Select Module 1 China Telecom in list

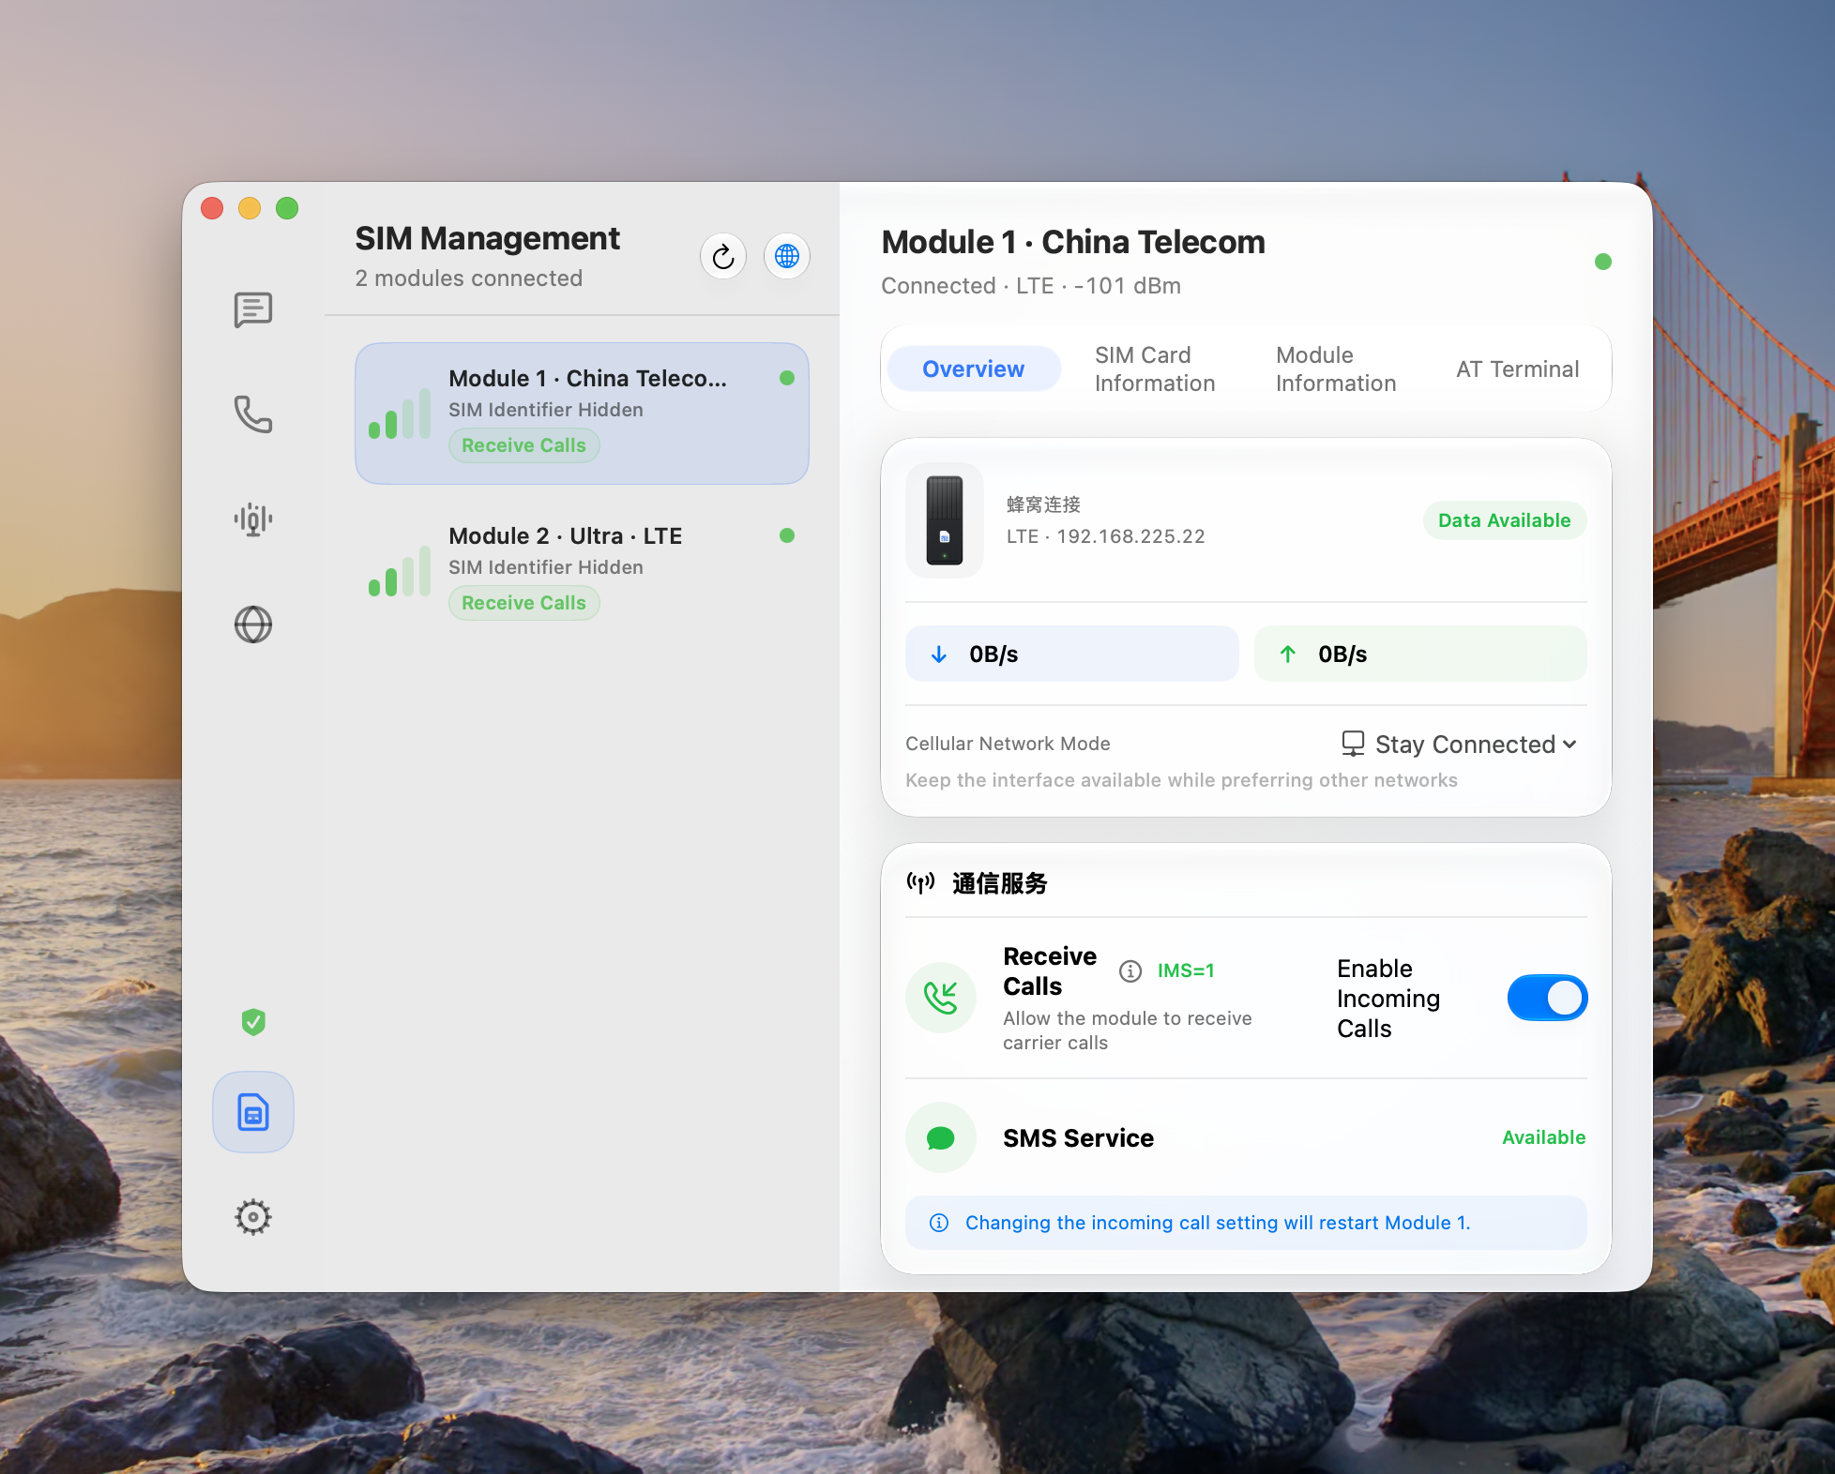coord(582,414)
